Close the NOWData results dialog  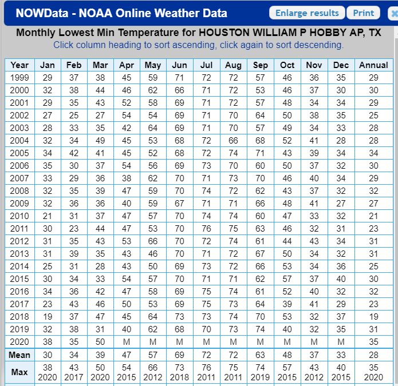393,13
